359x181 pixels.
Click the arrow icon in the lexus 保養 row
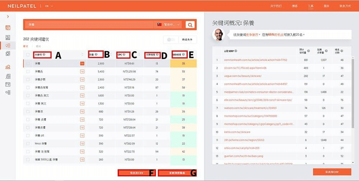tap(82, 143)
